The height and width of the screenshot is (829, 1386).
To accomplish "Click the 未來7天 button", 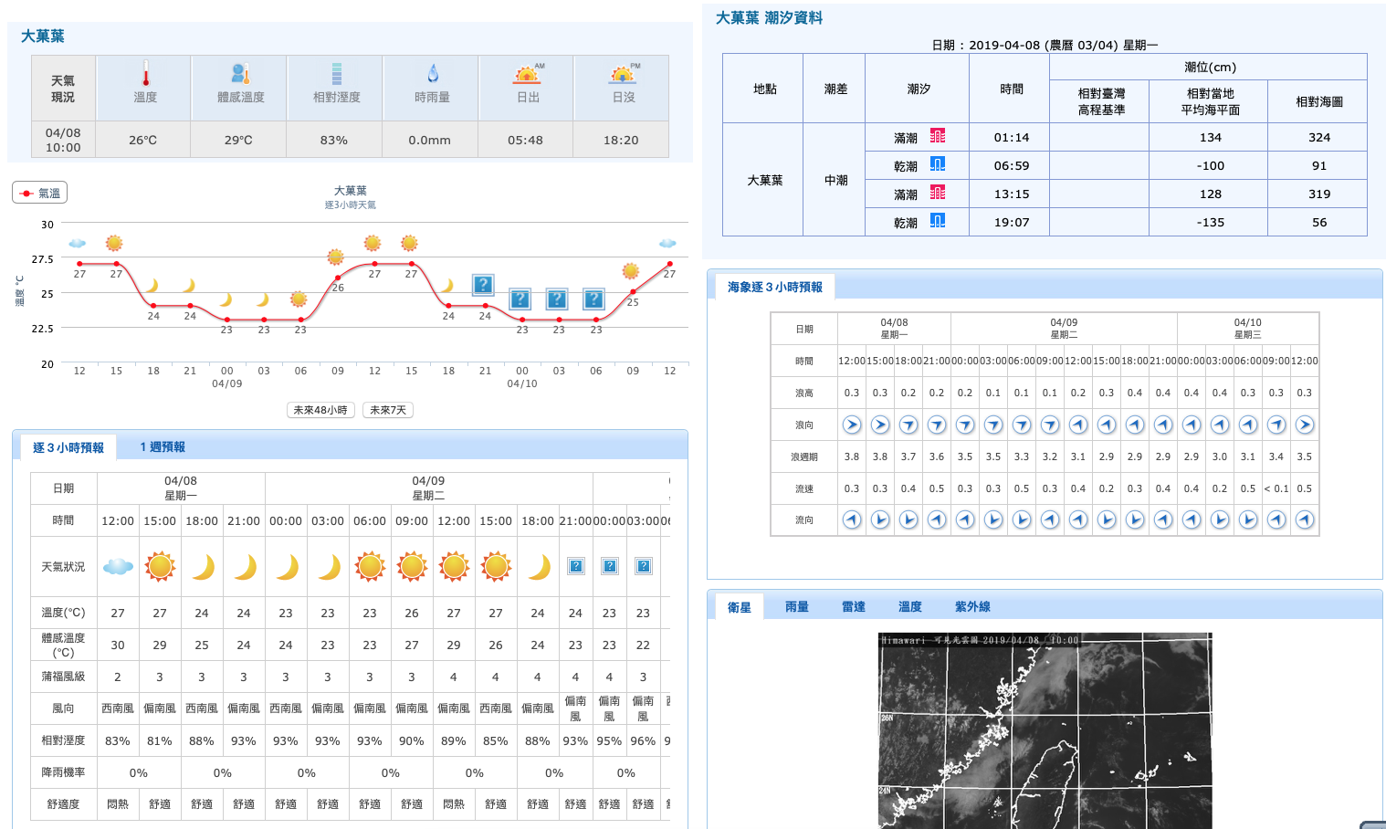I will (x=388, y=410).
